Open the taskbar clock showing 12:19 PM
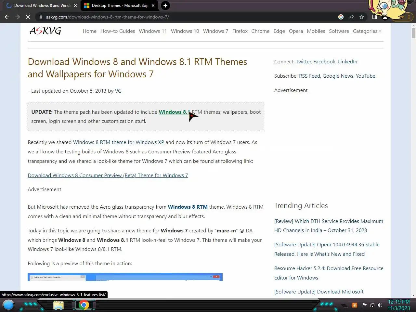Image resolution: width=416 pixels, height=312 pixels. [399, 305]
